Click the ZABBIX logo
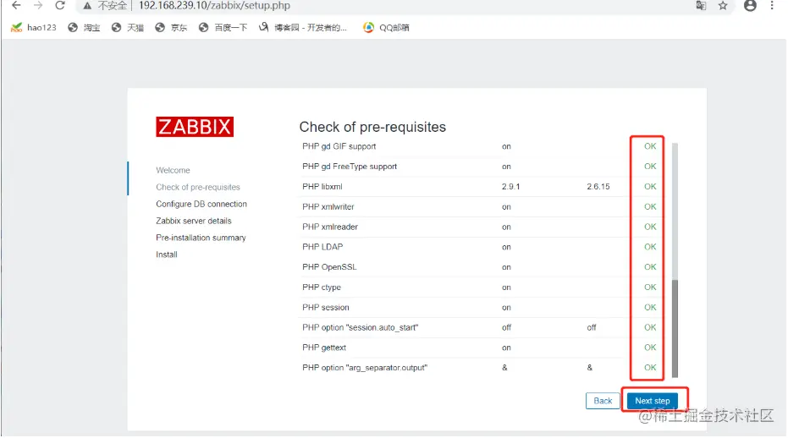 [195, 127]
